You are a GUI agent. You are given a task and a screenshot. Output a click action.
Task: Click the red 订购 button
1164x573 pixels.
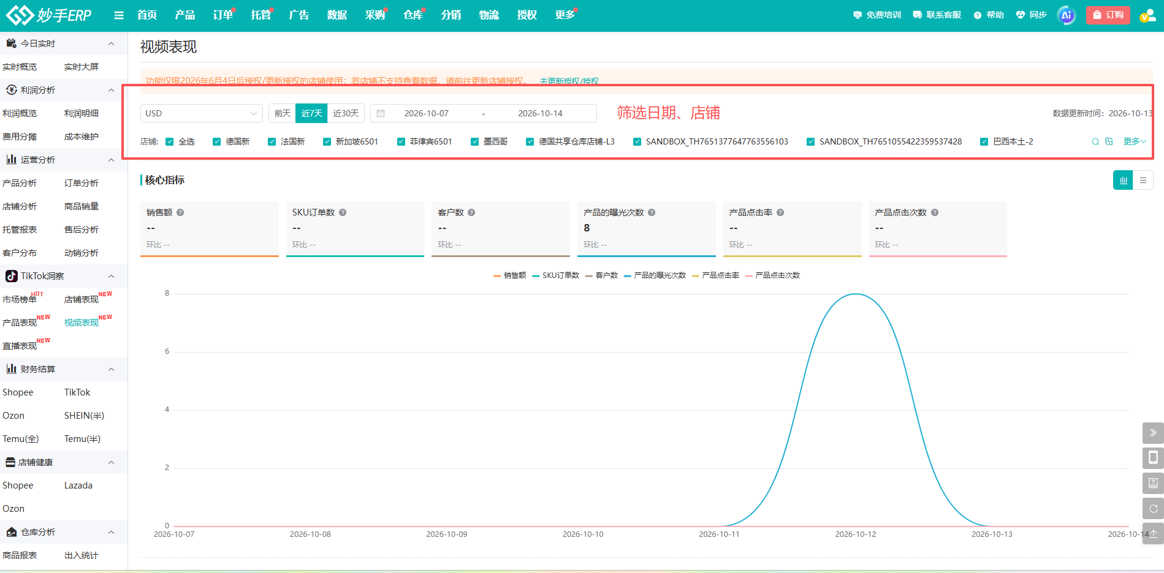click(1108, 15)
